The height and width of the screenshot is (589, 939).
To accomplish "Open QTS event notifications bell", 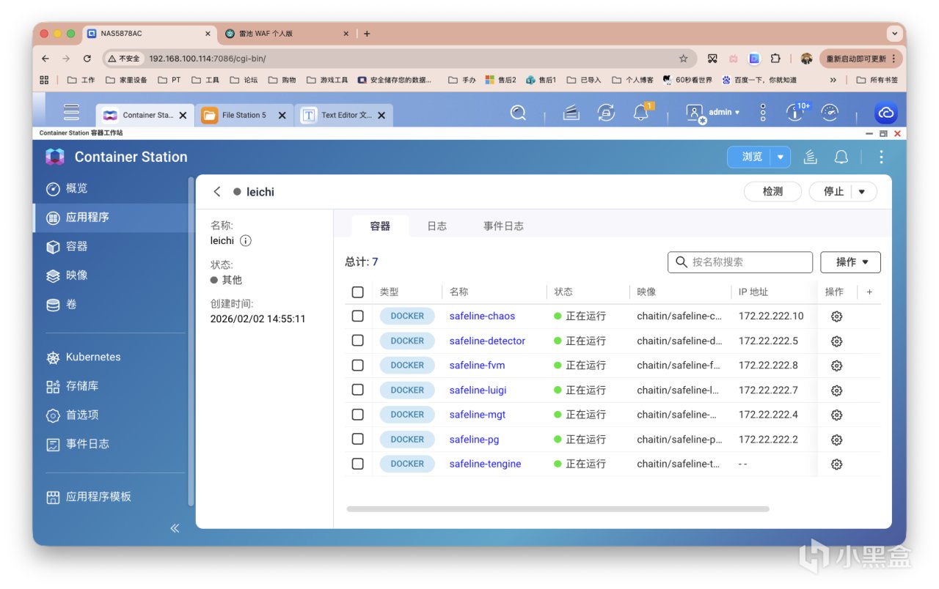I will click(x=641, y=112).
